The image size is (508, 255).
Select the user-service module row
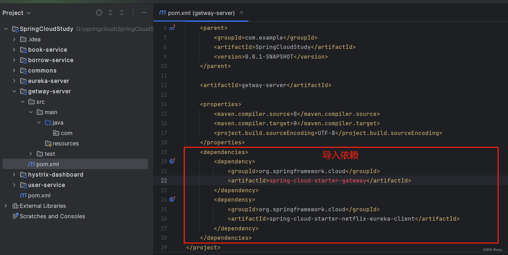(x=46, y=185)
